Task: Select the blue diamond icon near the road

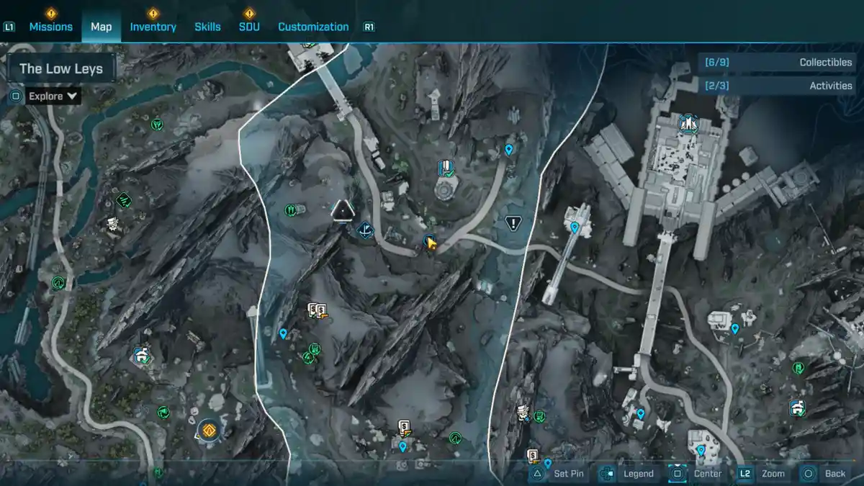Action: pos(366,230)
